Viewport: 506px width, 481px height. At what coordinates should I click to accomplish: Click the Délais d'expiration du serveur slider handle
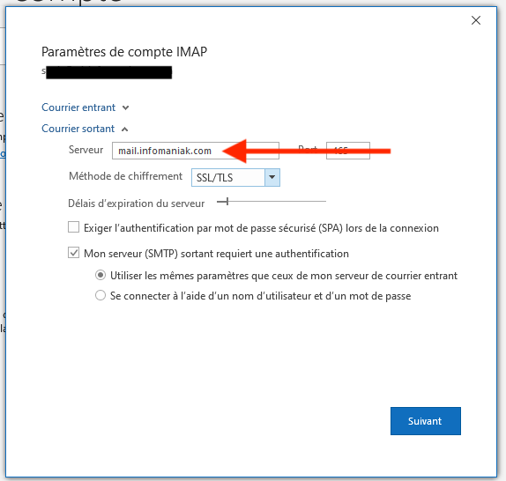click(x=227, y=202)
